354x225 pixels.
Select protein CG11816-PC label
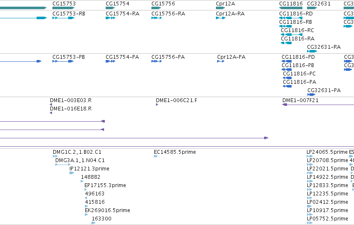(x=299, y=74)
